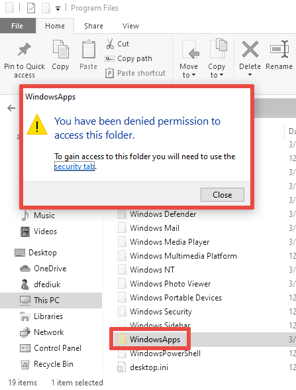Open the Copy to dropdown
The width and height of the screenshot is (296, 390).
tap(217, 70)
